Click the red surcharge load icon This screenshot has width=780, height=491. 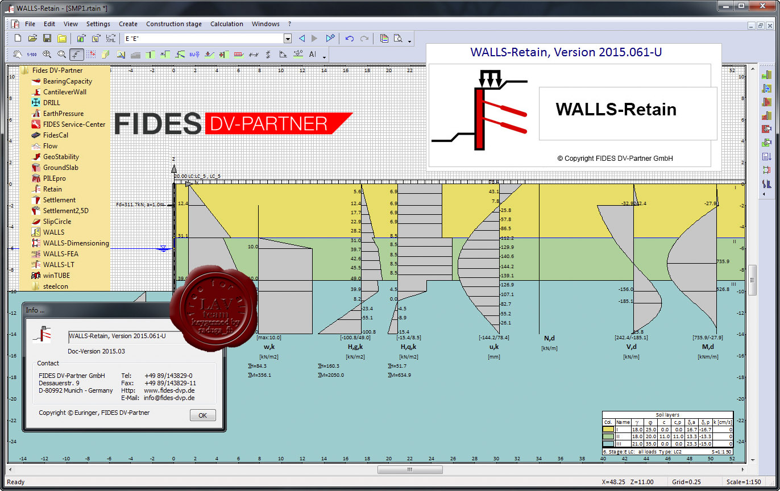point(239,55)
